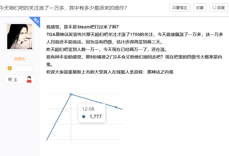This screenshot has height=156, width=229.
Task: Click the blue series dot in tooltip
Action: pyautogui.click(x=84, y=117)
